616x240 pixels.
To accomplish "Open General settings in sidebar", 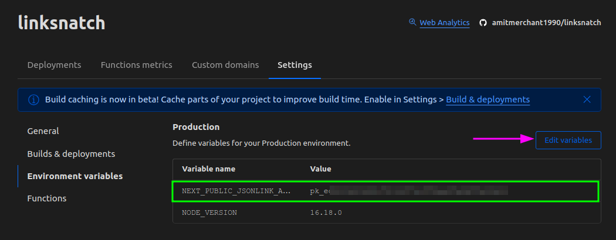I will [43, 131].
